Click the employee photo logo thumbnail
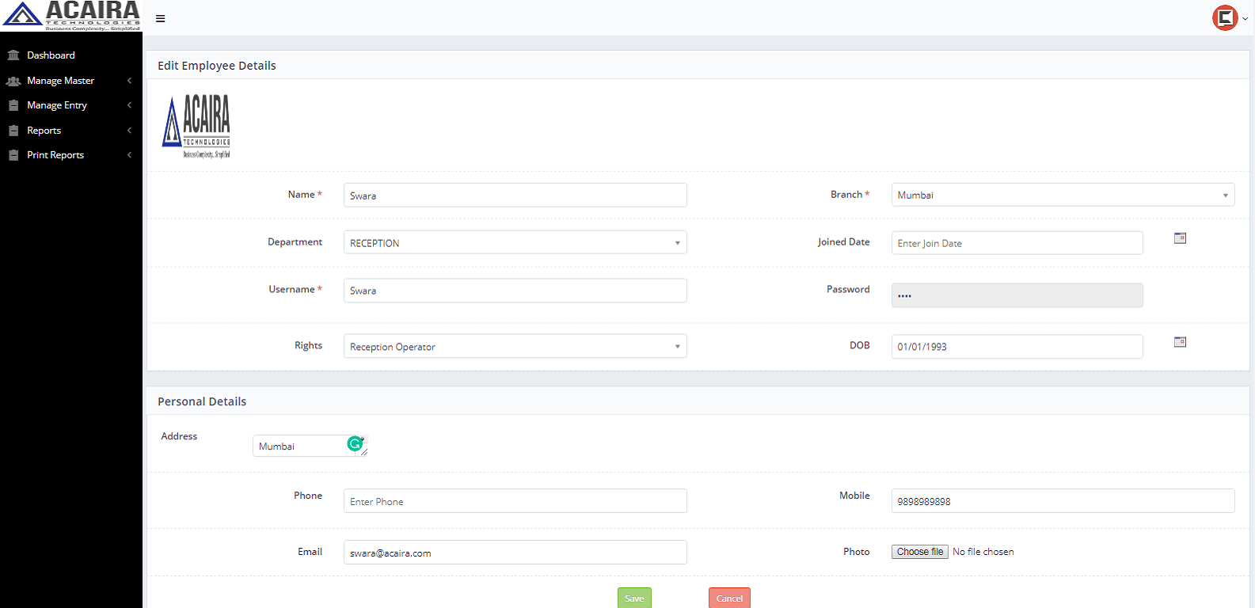Screen dimensions: 1255x608 click(196, 126)
